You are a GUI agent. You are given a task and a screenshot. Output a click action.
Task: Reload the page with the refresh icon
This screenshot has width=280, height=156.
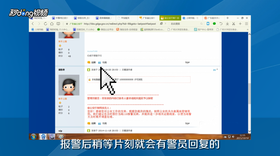(45, 24)
